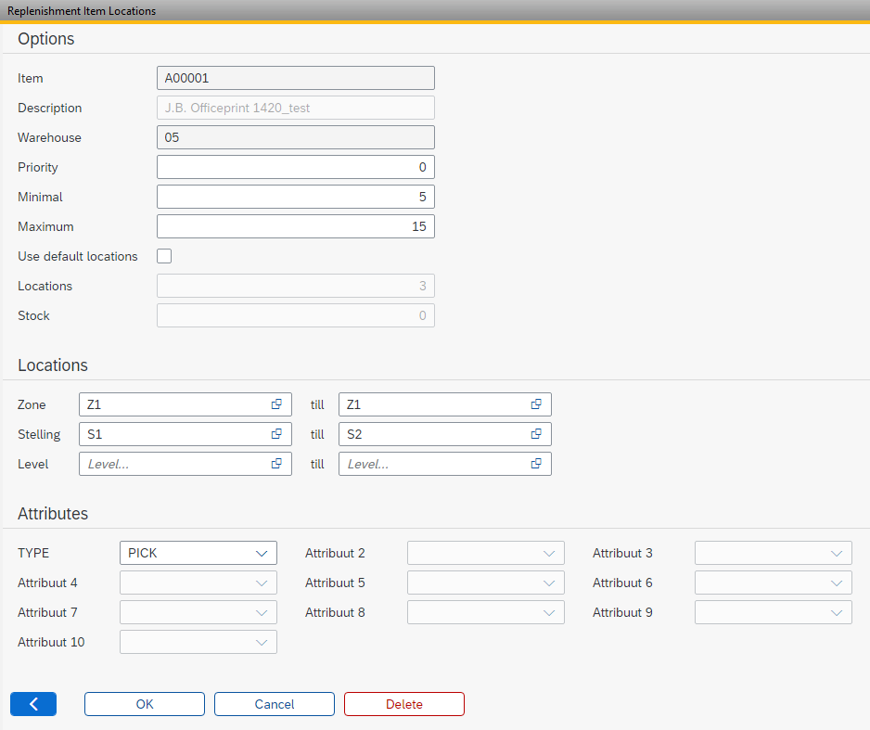Open value help for Level from field

[276, 464]
